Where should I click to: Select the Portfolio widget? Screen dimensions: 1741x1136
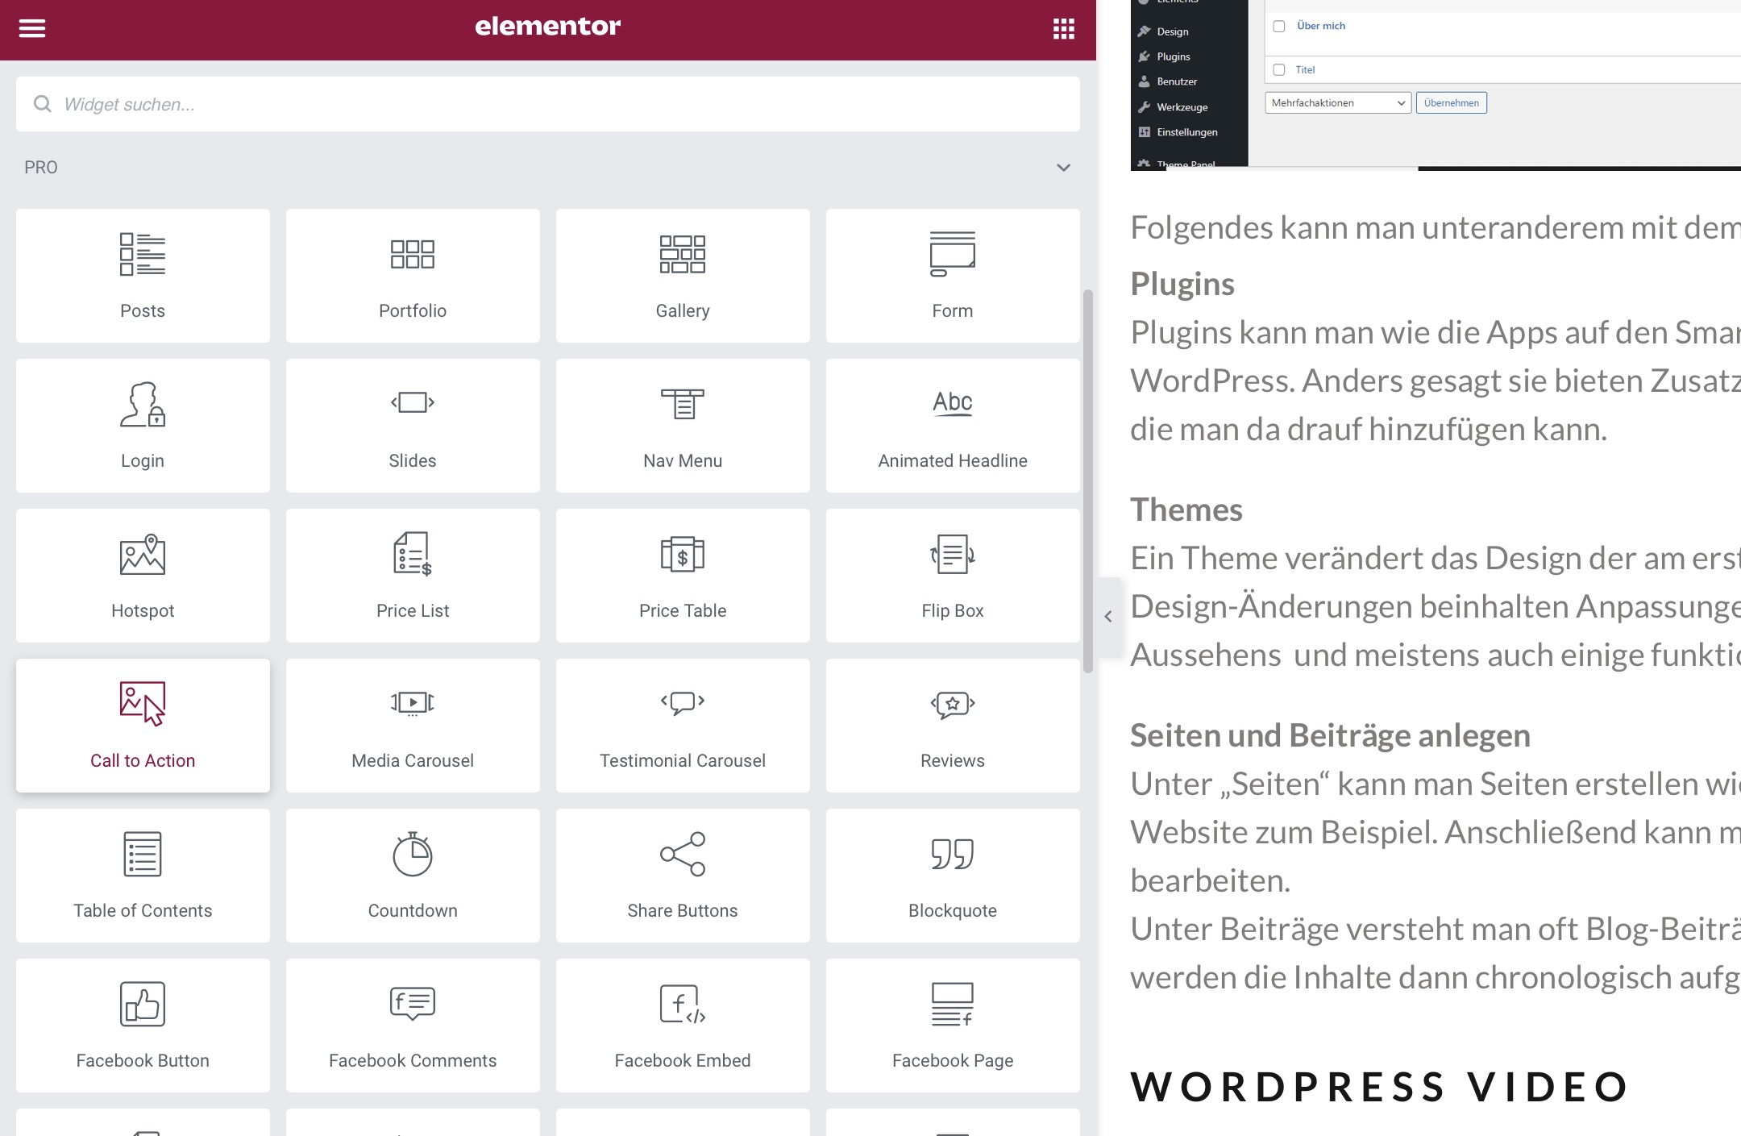(x=413, y=276)
